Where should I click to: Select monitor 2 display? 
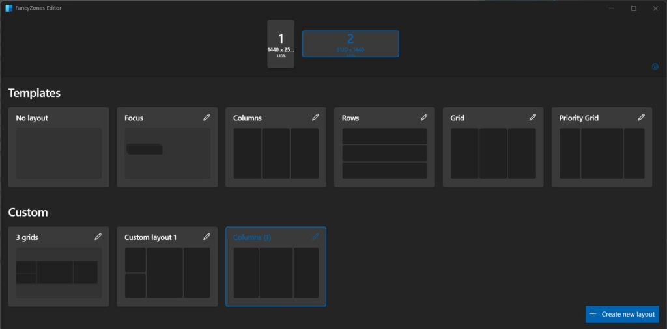pyautogui.click(x=350, y=44)
